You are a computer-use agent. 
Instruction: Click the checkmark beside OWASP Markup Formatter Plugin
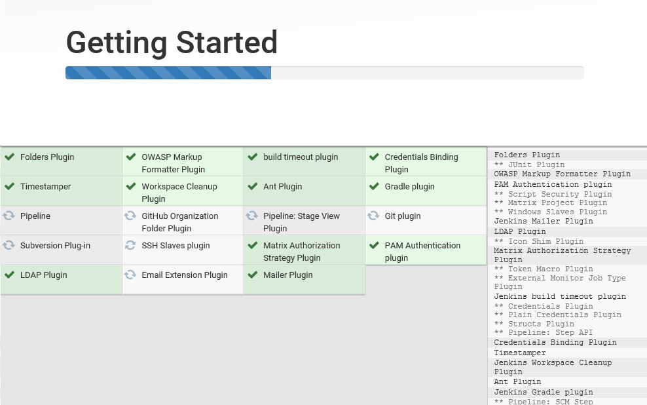point(131,157)
